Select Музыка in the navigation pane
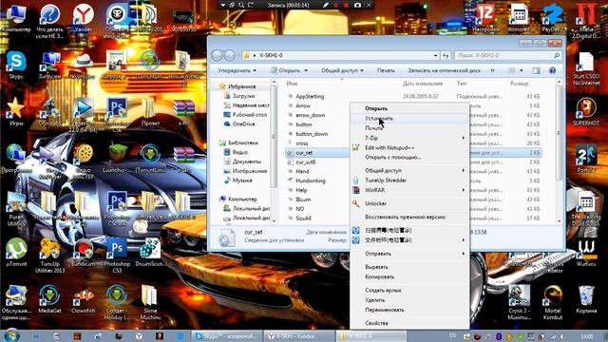 [x=242, y=180]
